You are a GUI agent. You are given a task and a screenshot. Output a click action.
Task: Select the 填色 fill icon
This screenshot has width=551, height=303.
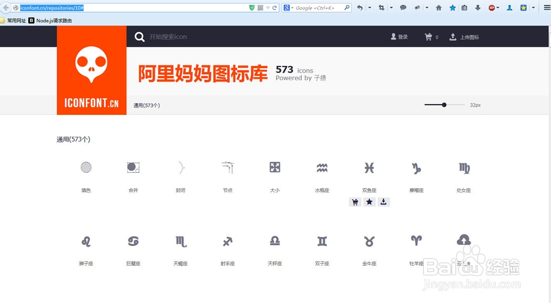pos(86,167)
